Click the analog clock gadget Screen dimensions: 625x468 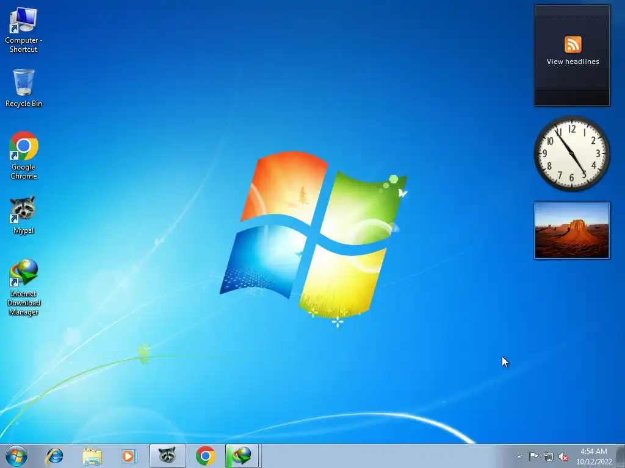571,154
